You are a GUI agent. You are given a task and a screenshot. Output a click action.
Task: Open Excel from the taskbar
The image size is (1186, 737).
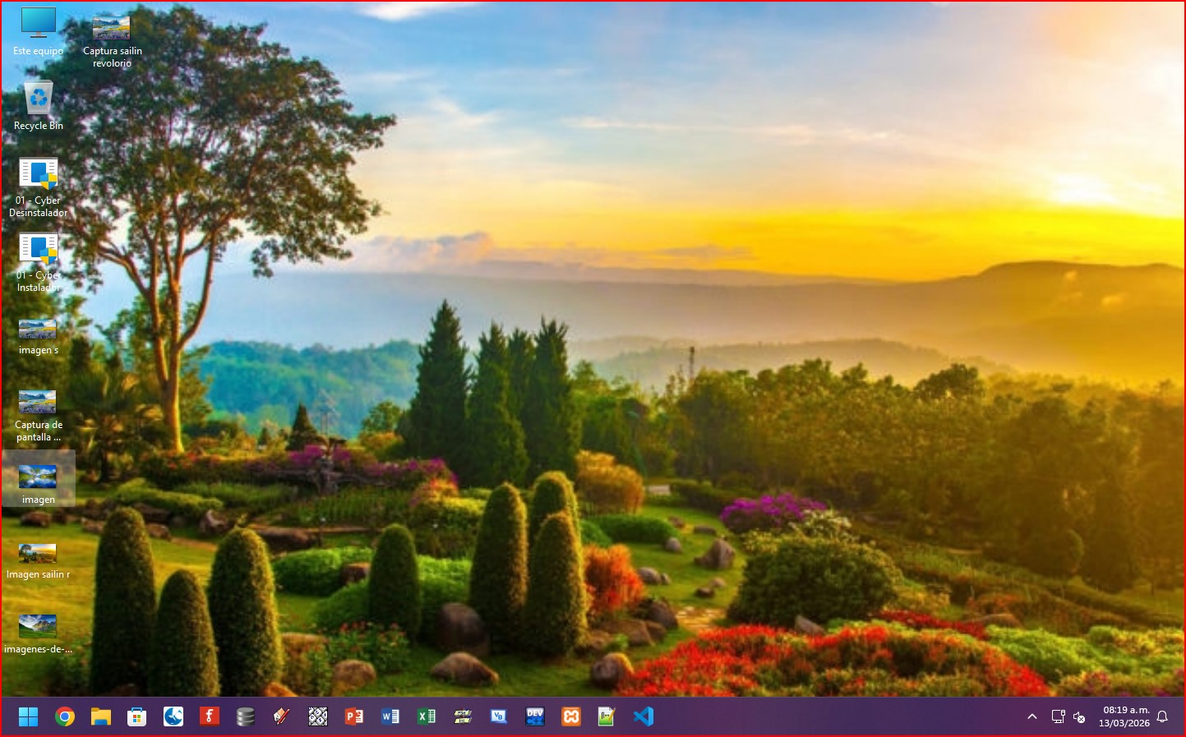[427, 716]
